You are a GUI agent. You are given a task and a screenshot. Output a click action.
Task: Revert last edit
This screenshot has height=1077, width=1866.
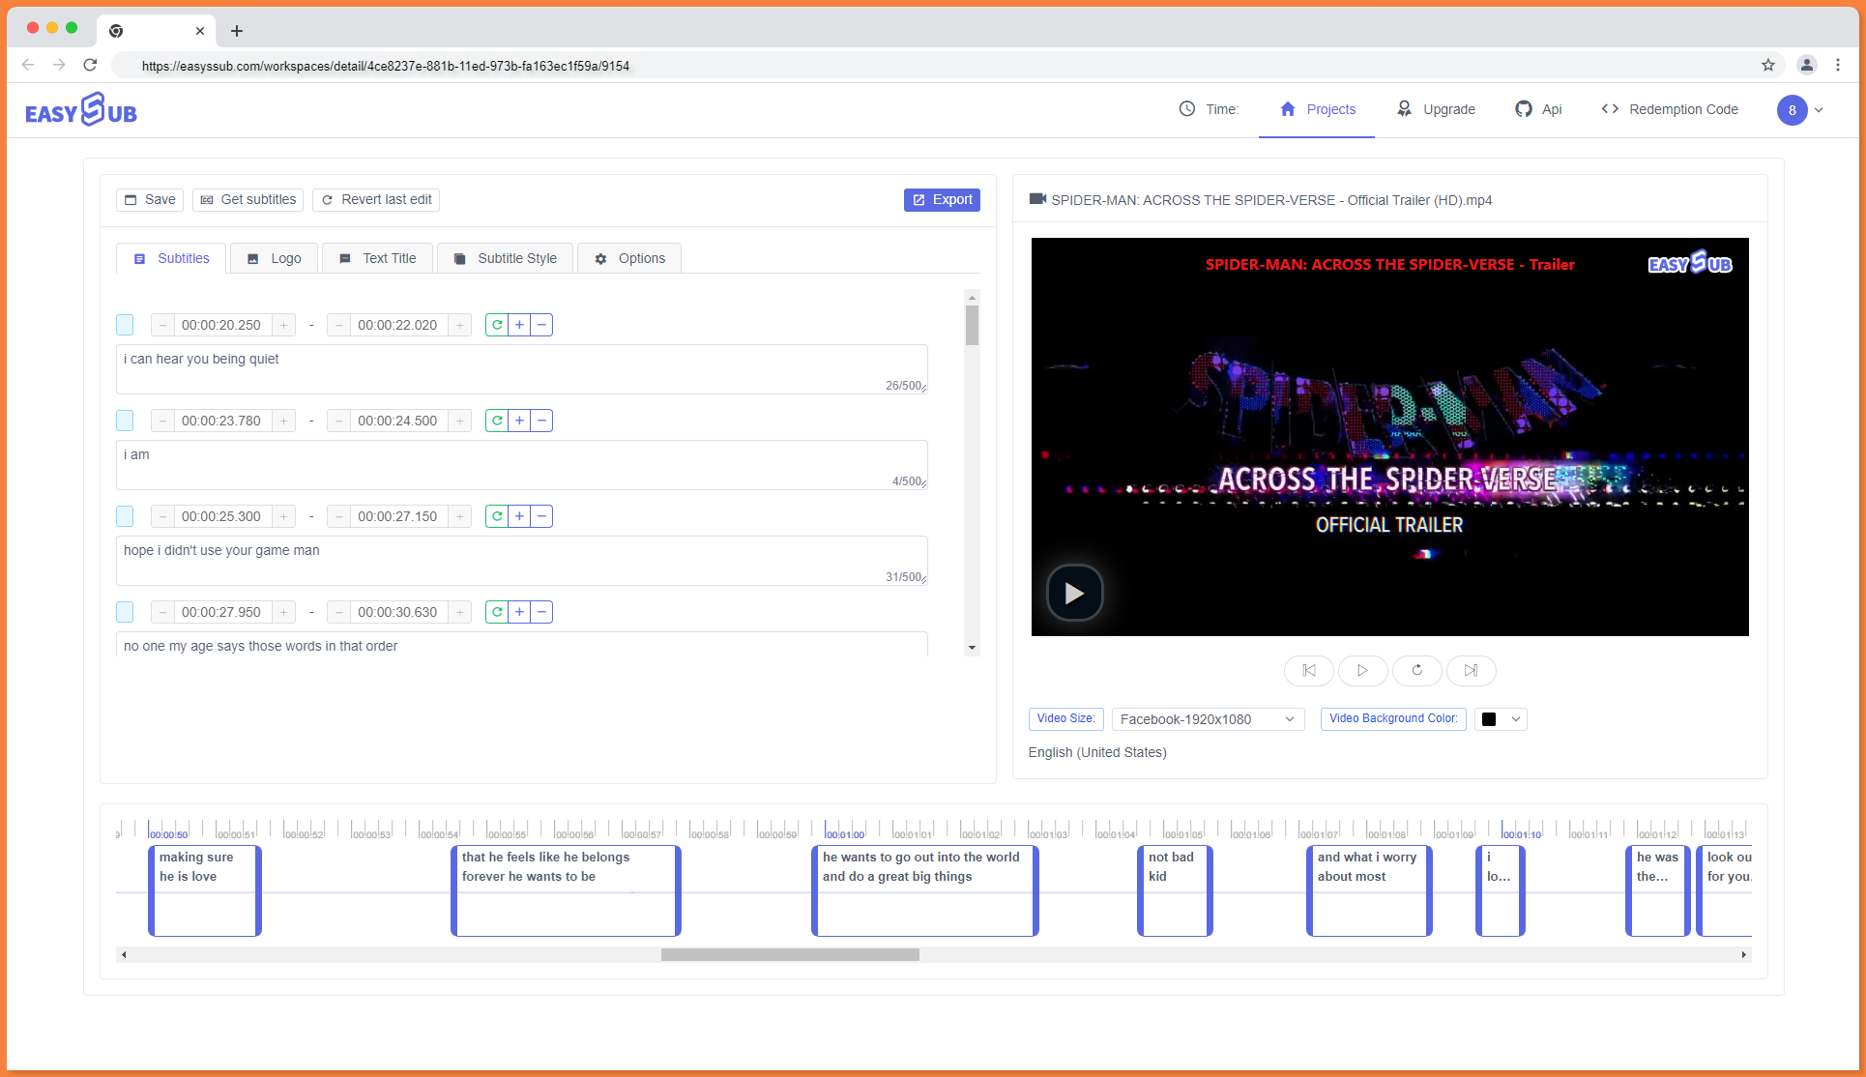[x=376, y=200]
